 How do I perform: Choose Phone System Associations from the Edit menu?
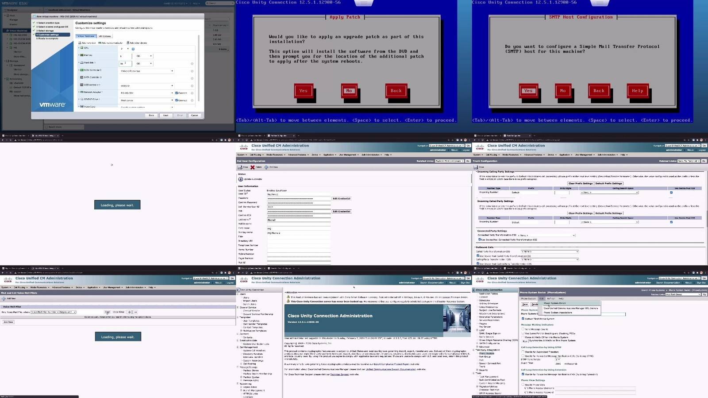pos(558,313)
